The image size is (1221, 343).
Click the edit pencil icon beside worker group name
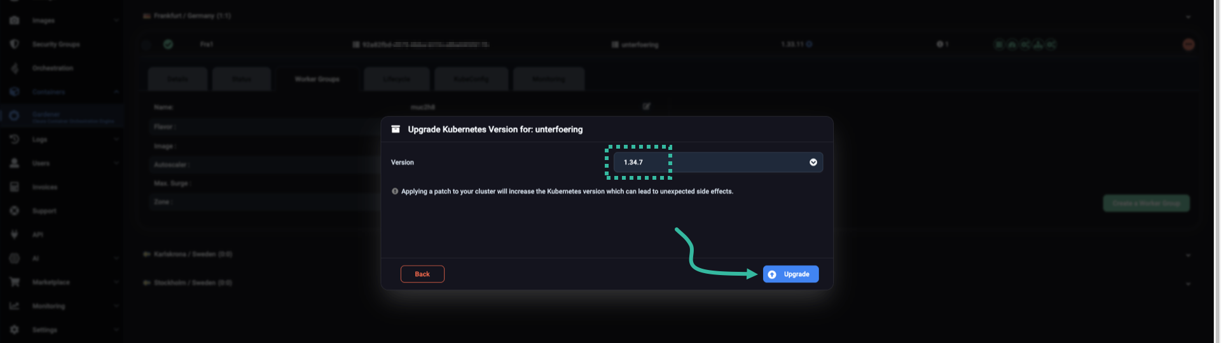pyautogui.click(x=646, y=107)
